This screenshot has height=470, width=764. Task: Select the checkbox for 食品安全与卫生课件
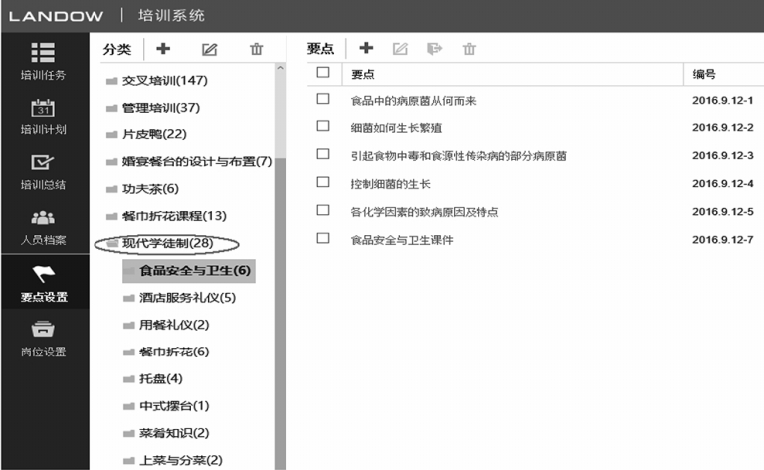pos(322,239)
